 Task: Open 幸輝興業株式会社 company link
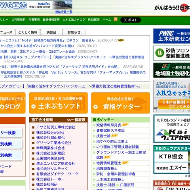coord(50,148)
